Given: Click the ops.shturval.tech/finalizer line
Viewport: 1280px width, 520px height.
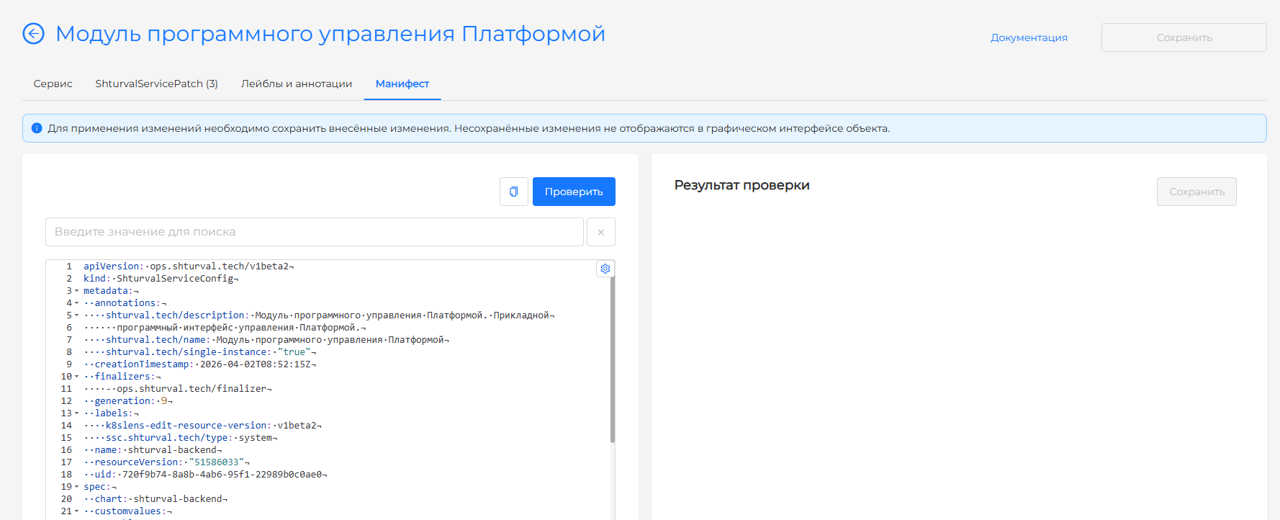Looking at the screenshot, I should (178, 389).
